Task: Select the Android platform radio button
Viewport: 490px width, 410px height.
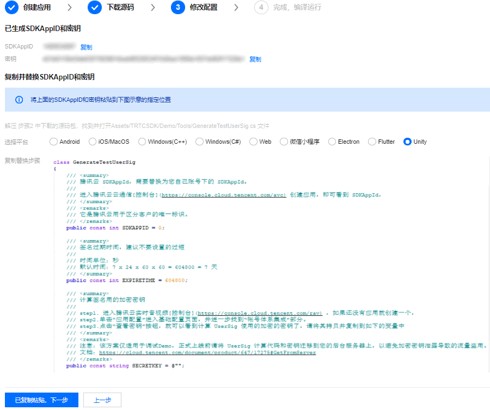Action: [52, 142]
